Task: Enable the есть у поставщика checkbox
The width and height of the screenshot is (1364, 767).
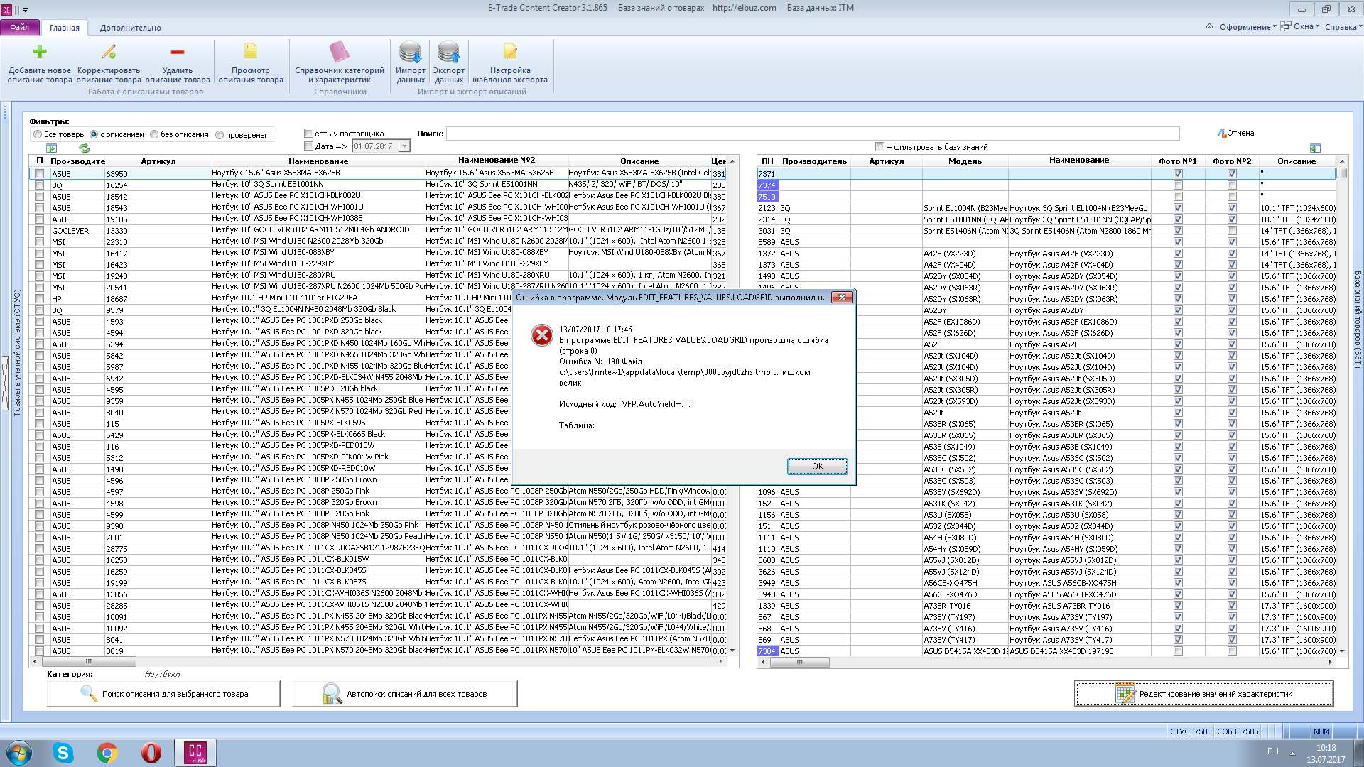Action: 308,134
